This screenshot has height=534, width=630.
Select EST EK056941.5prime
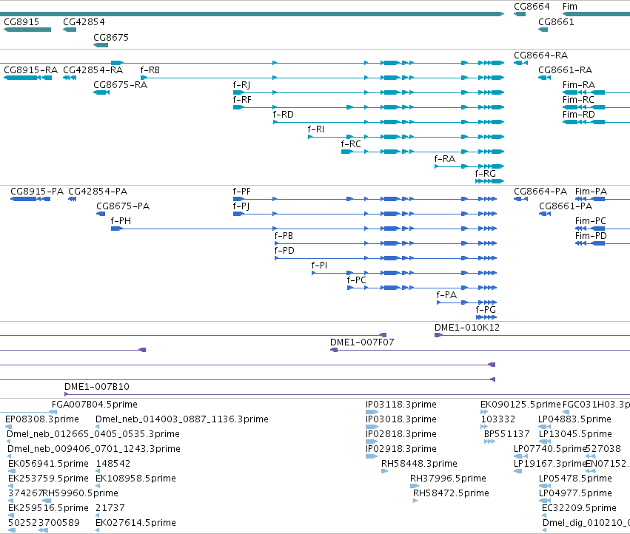coord(48,464)
